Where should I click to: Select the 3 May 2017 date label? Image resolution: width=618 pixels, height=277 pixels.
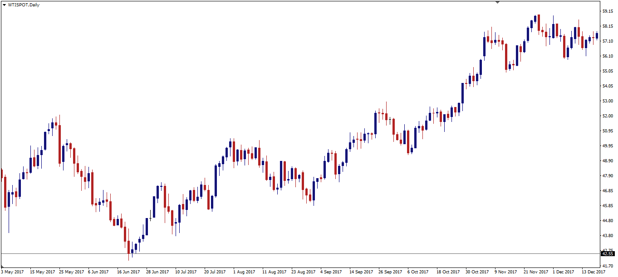point(12,272)
